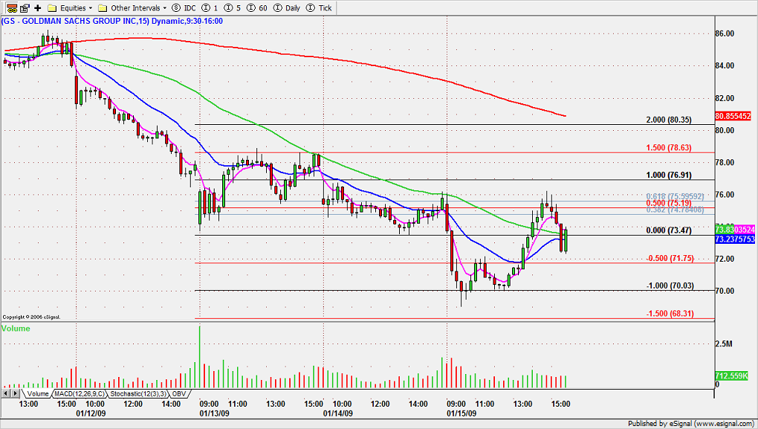Select the OBV study tab
Screen dimensions: 758x429
[179, 394]
